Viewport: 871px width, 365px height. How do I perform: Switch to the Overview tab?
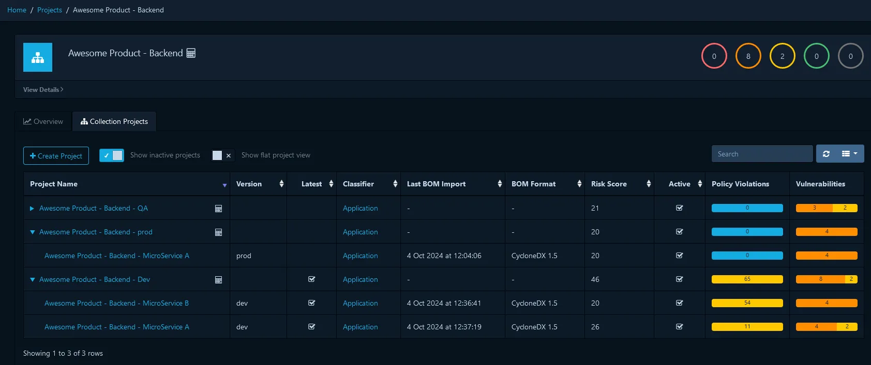[x=43, y=121]
